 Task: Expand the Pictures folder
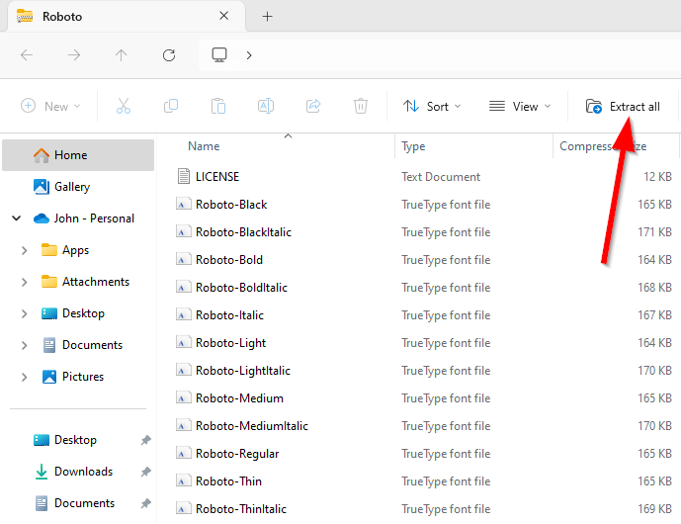point(25,378)
